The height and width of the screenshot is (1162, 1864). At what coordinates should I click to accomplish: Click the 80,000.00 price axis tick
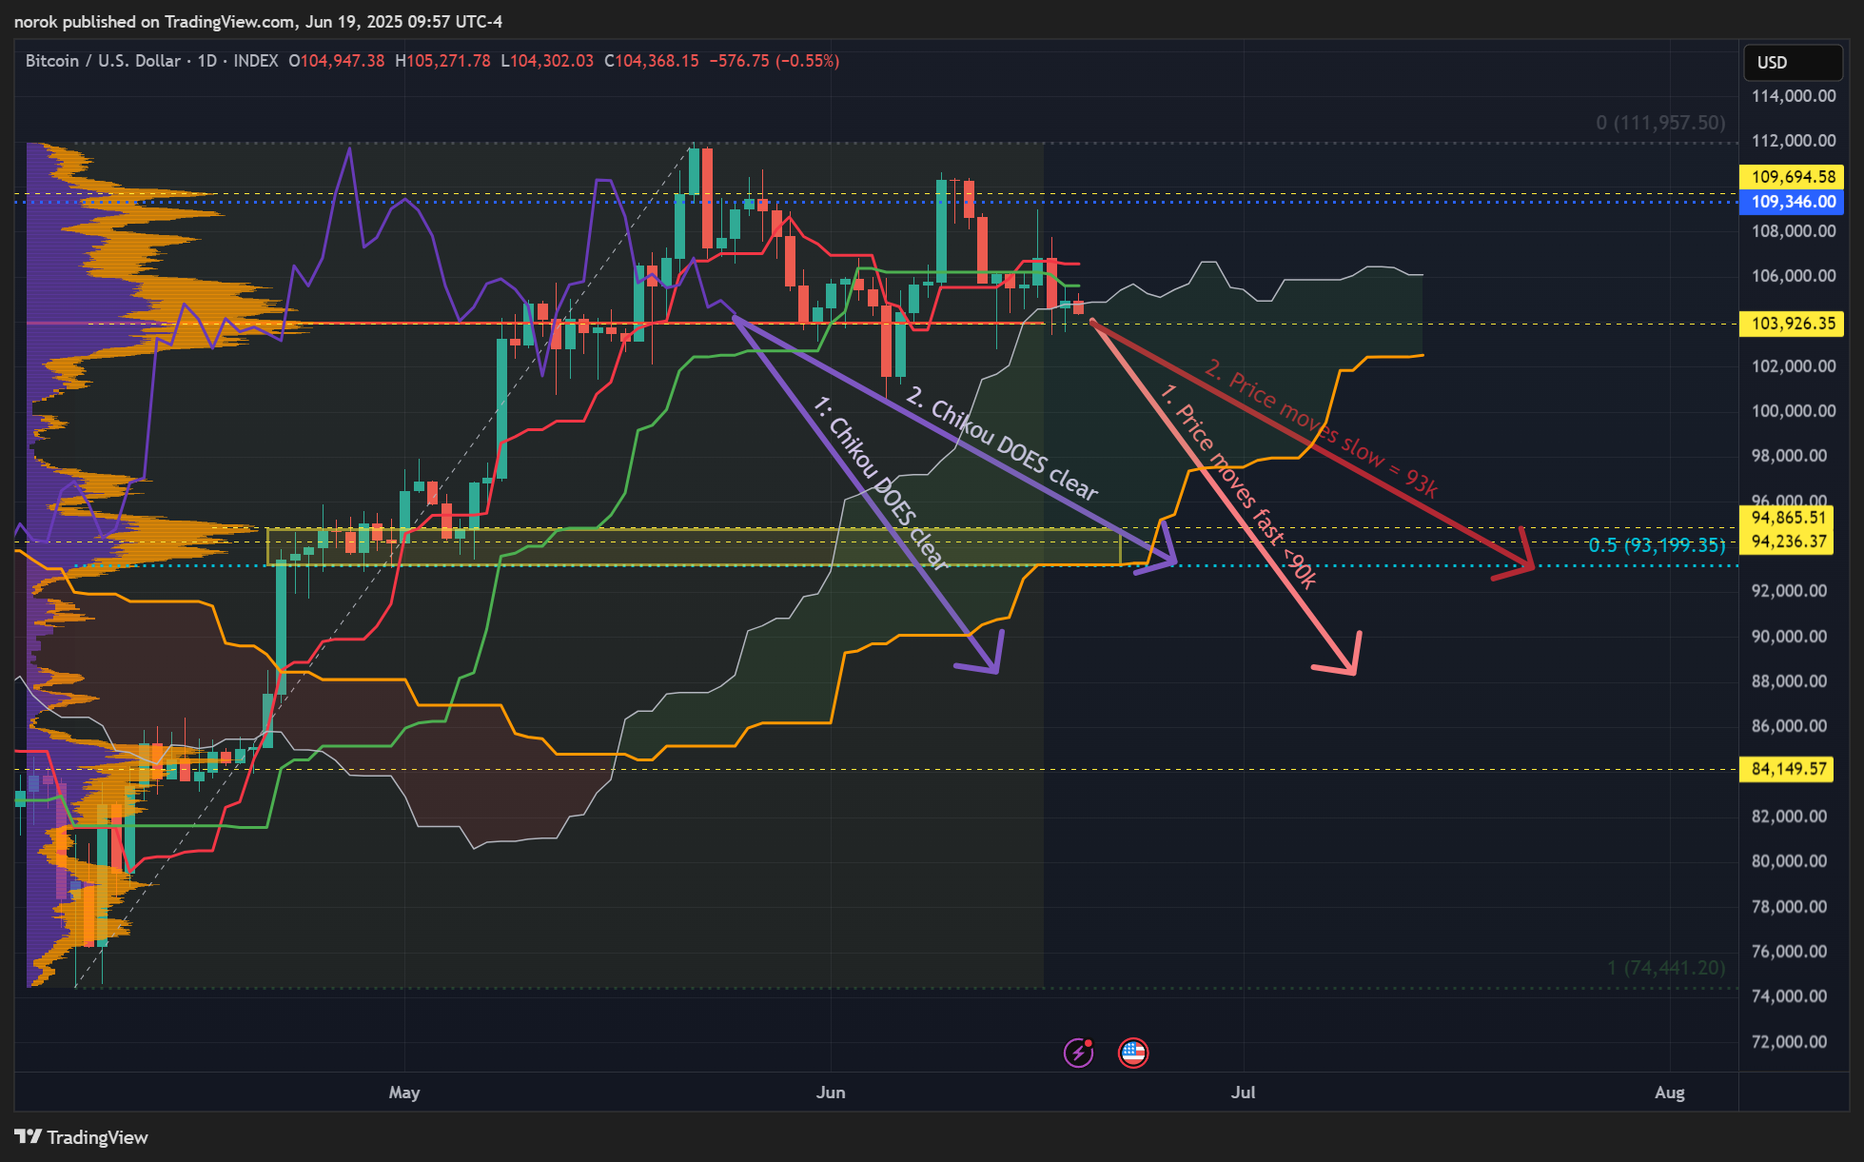[1790, 861]
